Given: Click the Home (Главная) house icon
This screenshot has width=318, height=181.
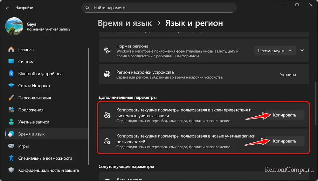Looking at the screenshot, I should (11, 50).
